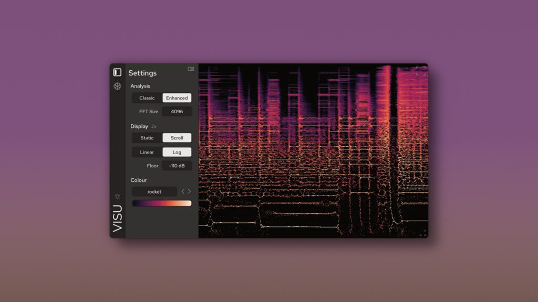The image size is (538, 302).
Task: Click the Floor -110 dB value field
Action: tap(177, 166)
